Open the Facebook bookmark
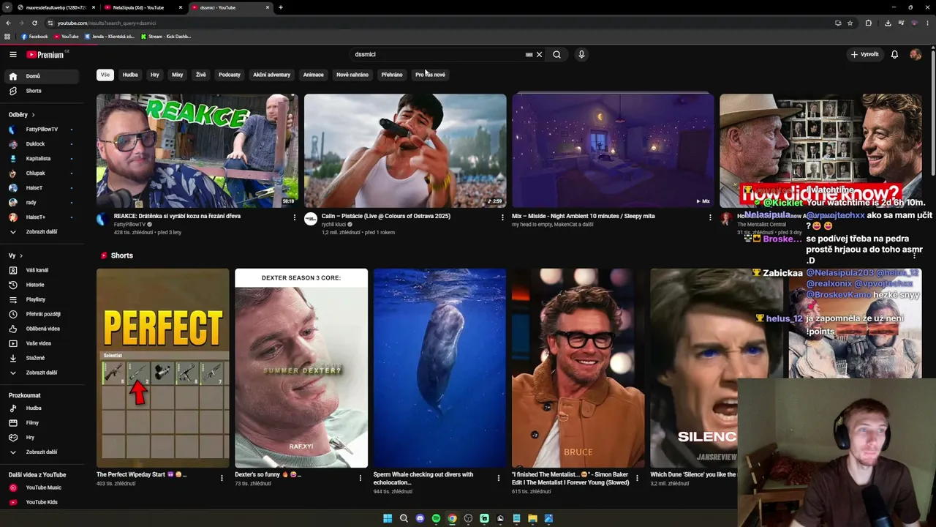Image resolution: width=936 pixels, height=527 pixels. point(34,37)
